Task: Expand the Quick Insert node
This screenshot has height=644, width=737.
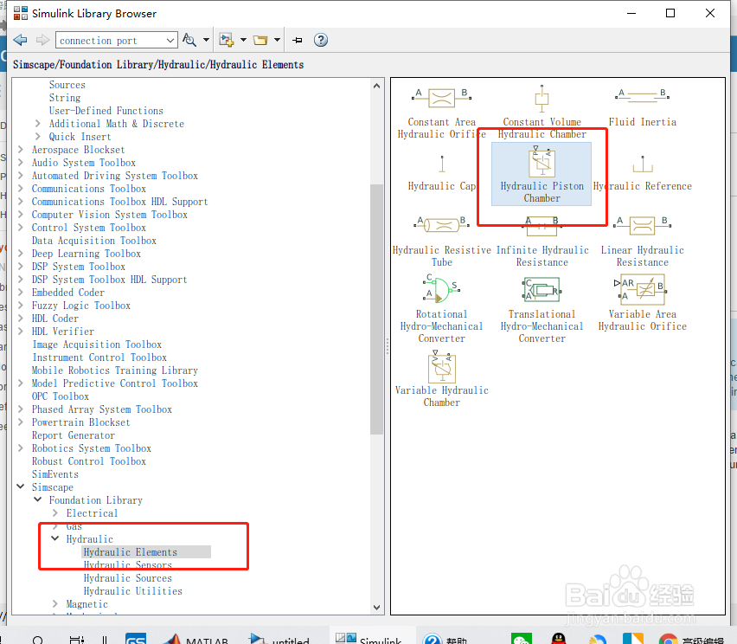Action: (37, 137)
